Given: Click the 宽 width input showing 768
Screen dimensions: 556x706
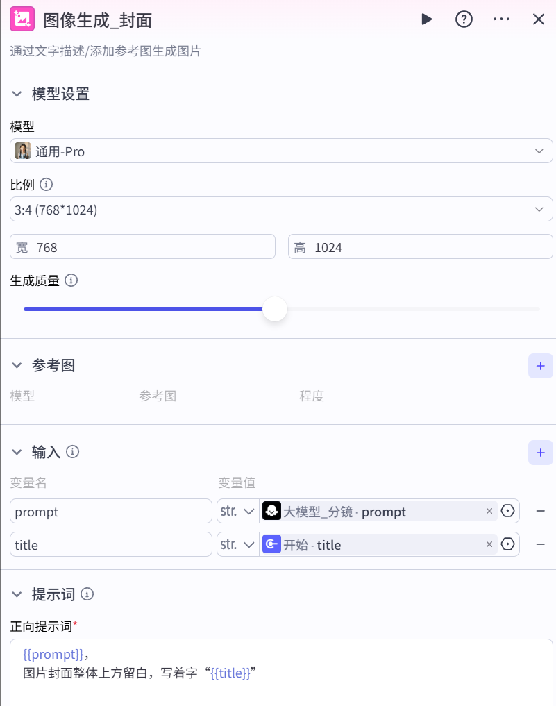Looking at the screenshot, I should pos(142,246).
